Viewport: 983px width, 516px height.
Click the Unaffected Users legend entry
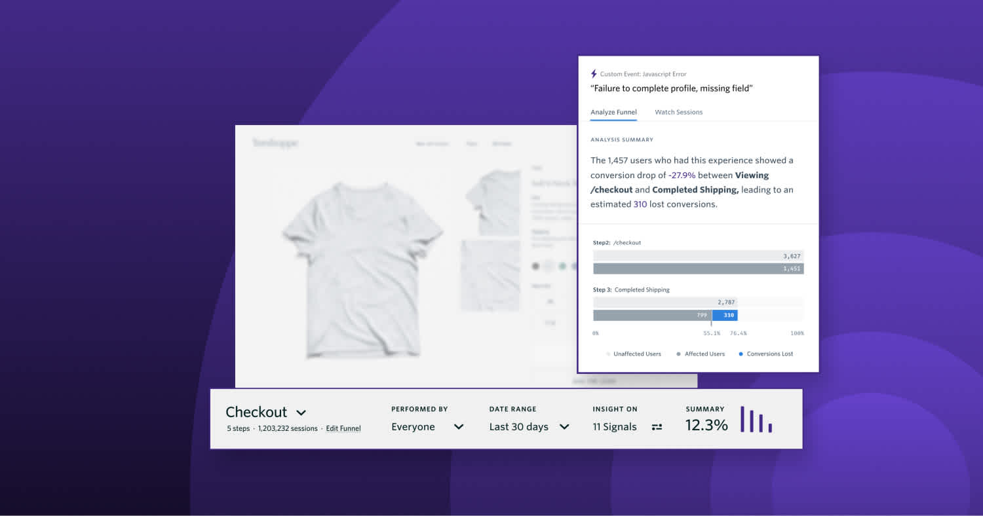(634, 354)
